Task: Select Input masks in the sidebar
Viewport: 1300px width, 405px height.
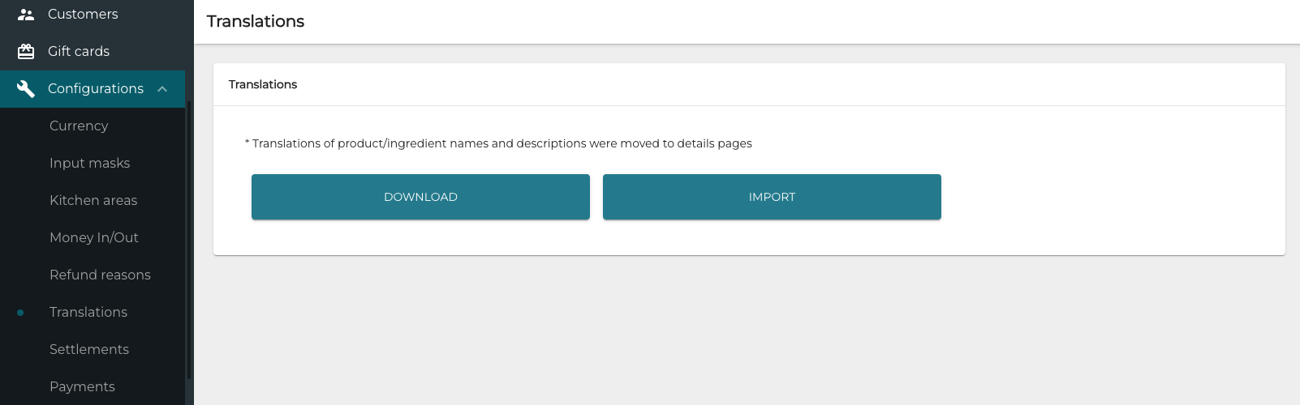Action: pyautogui.click(x=89, y=164)
